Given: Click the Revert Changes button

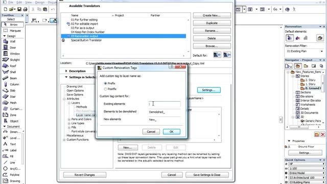Looking at the screenshot, I should click(x=85, y=175).
